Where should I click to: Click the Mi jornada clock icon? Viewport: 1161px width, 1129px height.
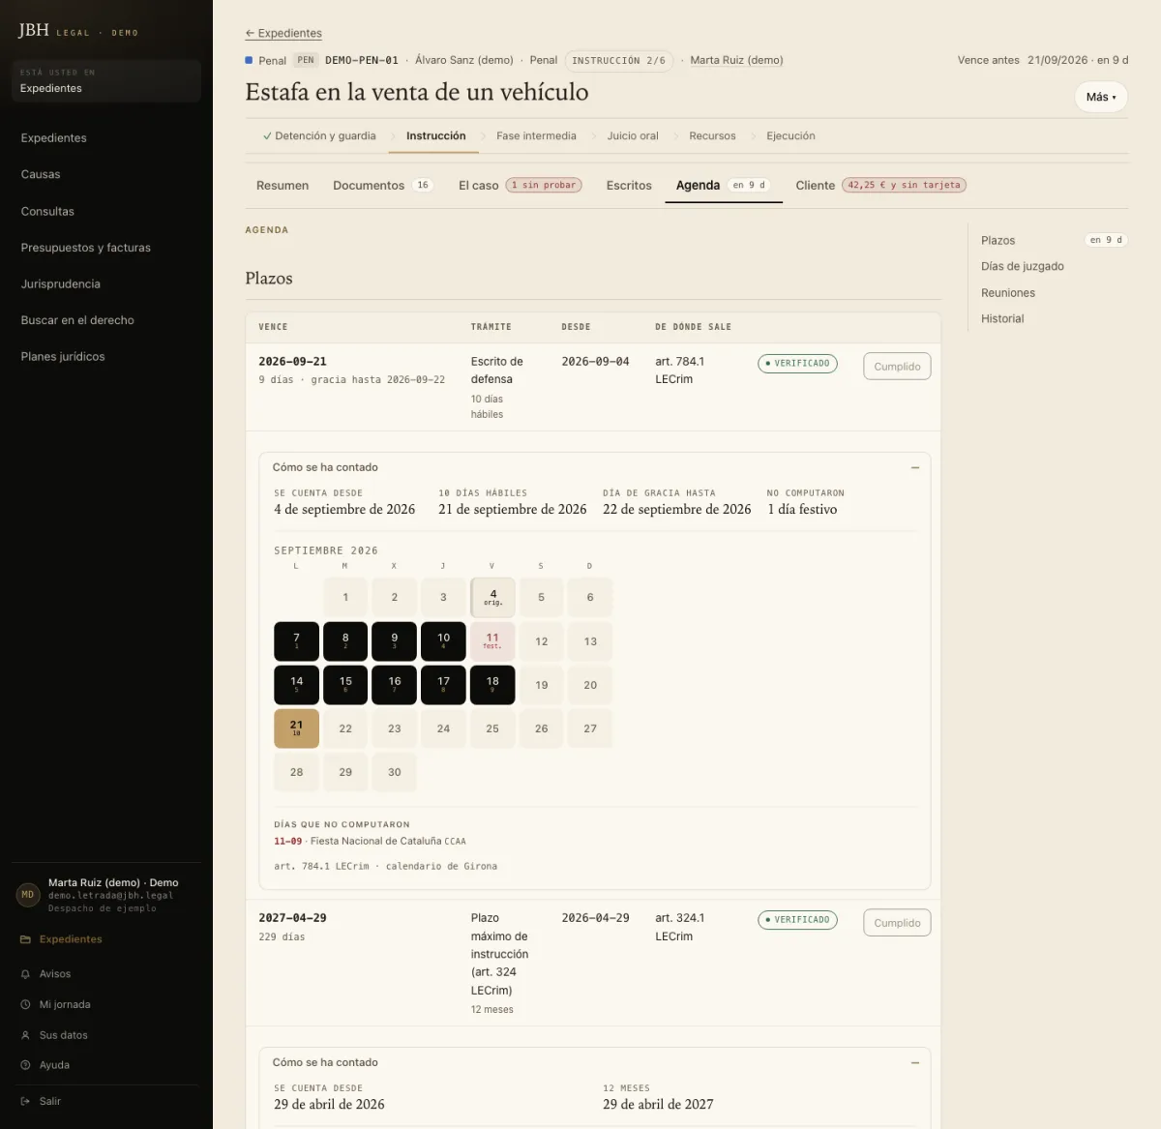pyautogui.click(x=25, y=1004)
